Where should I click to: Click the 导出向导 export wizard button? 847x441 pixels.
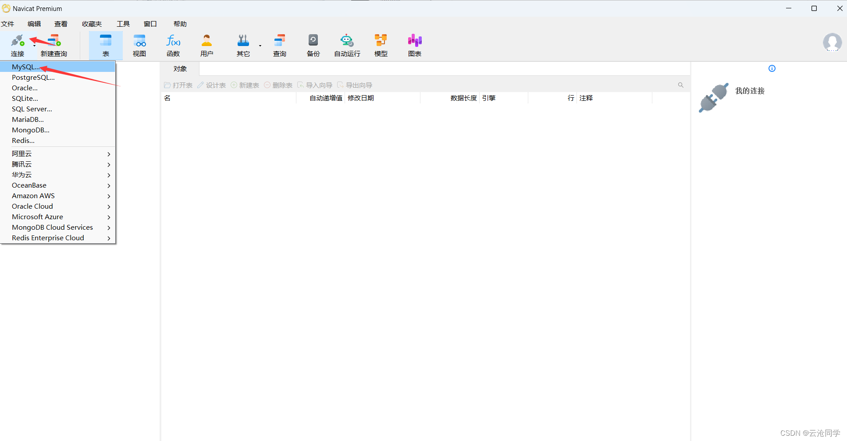tap(355, 85)
